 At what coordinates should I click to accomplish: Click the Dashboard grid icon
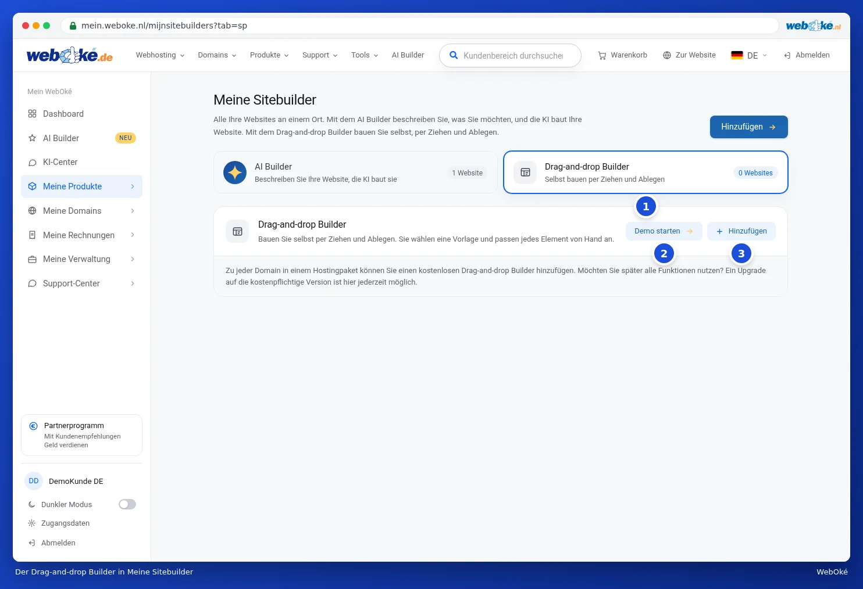pos(32,114)
